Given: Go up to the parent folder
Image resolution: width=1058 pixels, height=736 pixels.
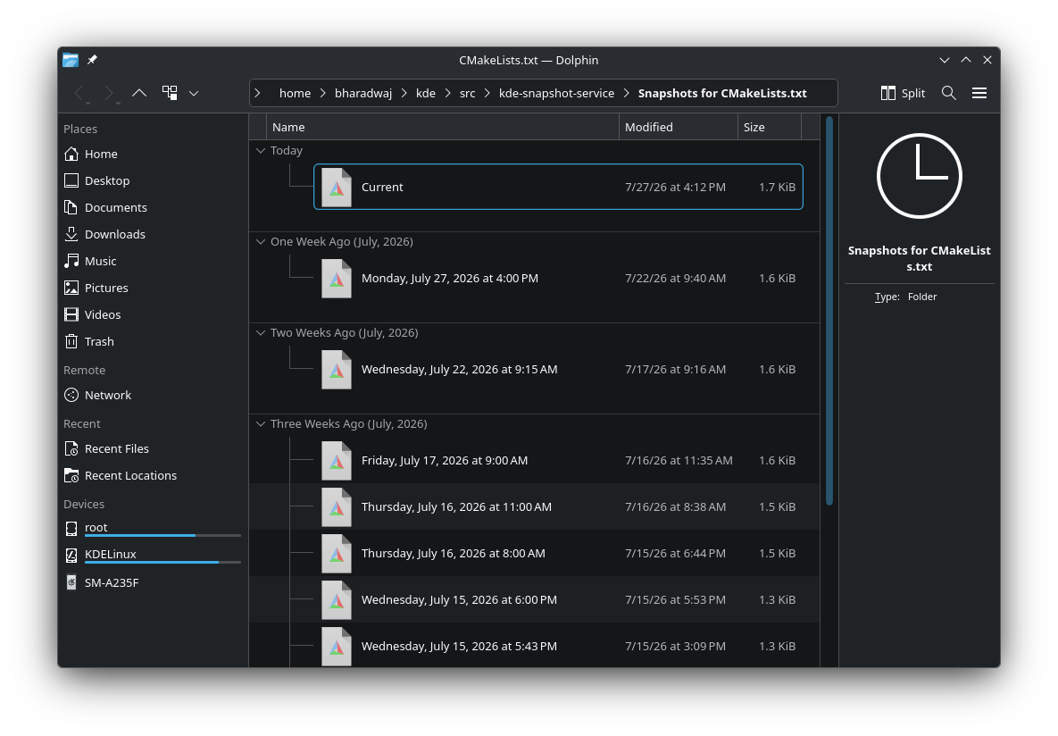Looking at the screenshot, I should [x=139, y=93].
